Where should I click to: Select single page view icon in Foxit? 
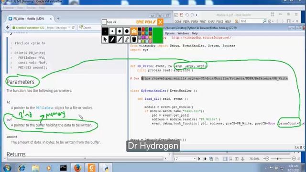pos(225,159)
